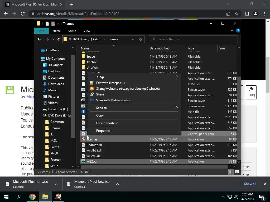Bookmark this page with star icon

click(x=237, y=14)
